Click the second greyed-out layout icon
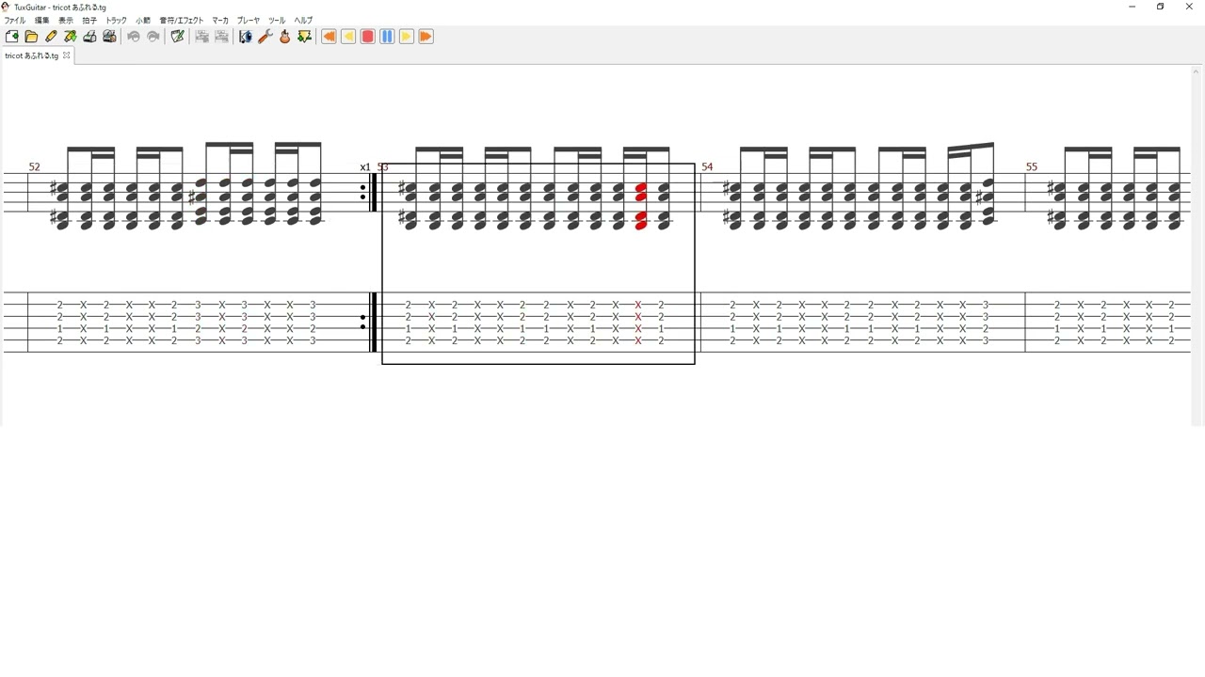 point(221,37)
